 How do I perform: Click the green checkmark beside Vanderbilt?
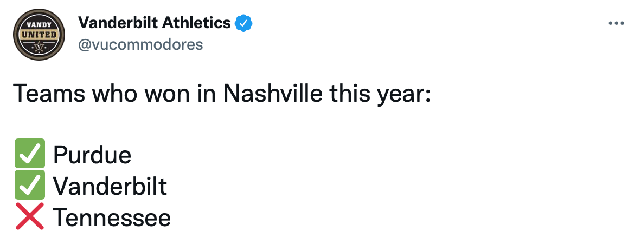[29, 186]
